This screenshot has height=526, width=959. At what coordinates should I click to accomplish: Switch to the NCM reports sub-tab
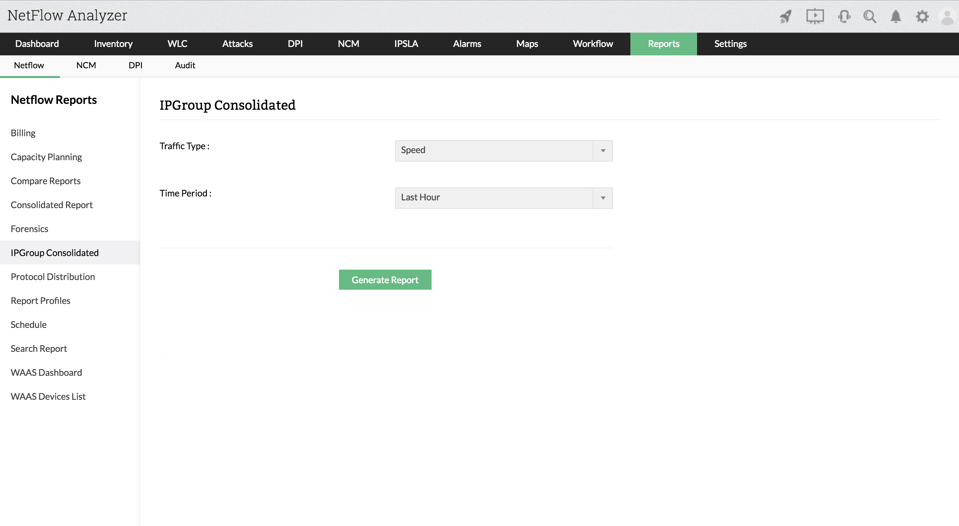86,65
